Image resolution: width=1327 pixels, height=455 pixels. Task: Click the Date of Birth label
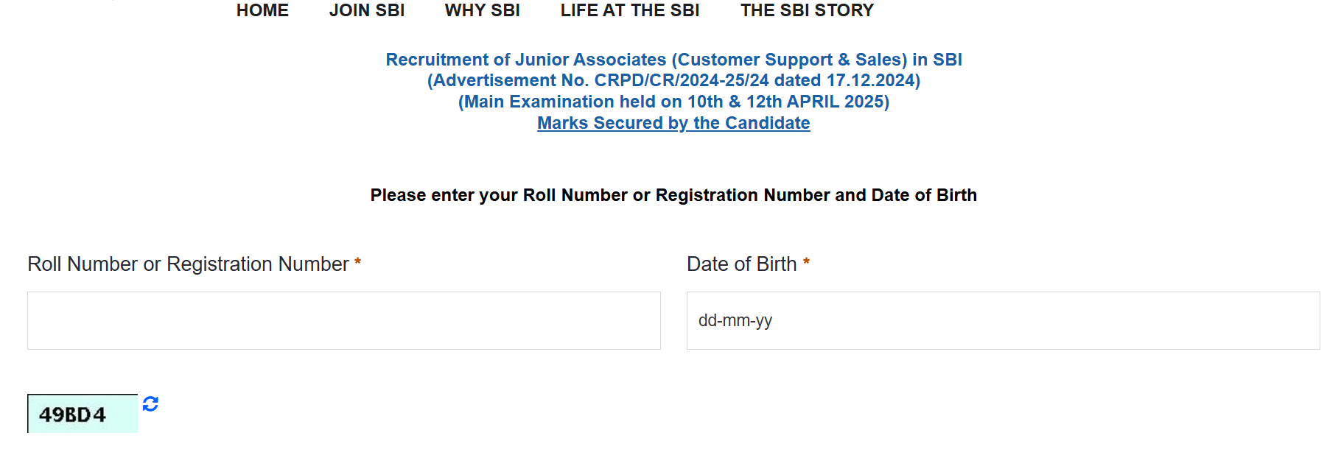point(741,264)
